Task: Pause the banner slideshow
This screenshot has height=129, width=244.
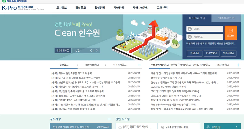Action: 94,50
